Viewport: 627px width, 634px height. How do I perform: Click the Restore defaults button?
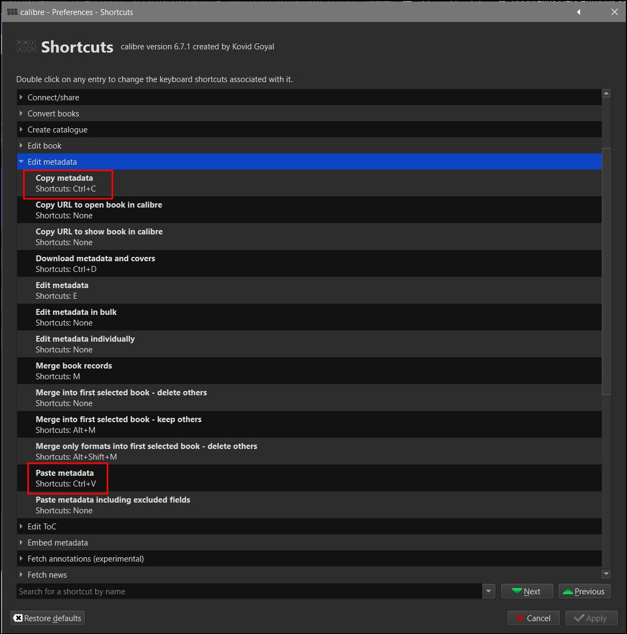click(x=47, y=618)
